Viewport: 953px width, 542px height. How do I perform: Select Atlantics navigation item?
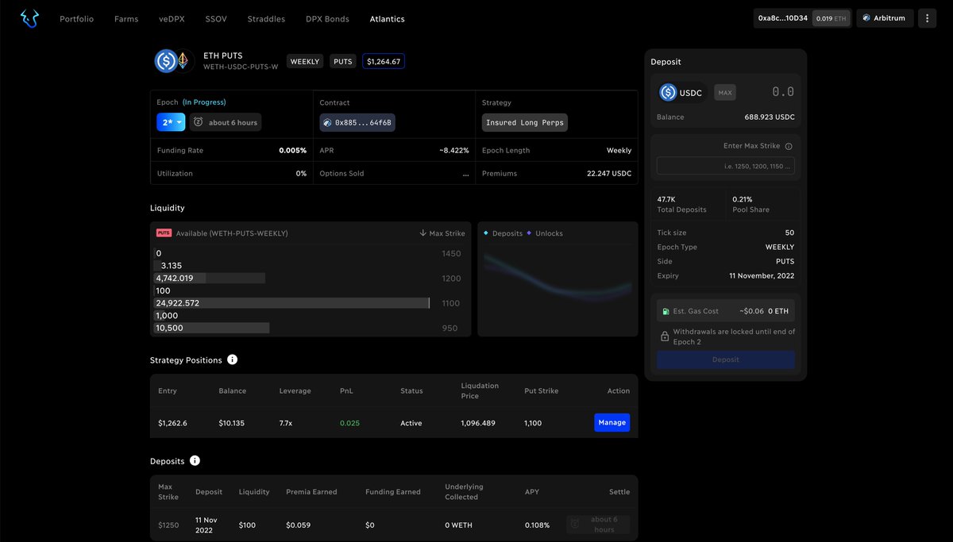click(x=387, y=18)
